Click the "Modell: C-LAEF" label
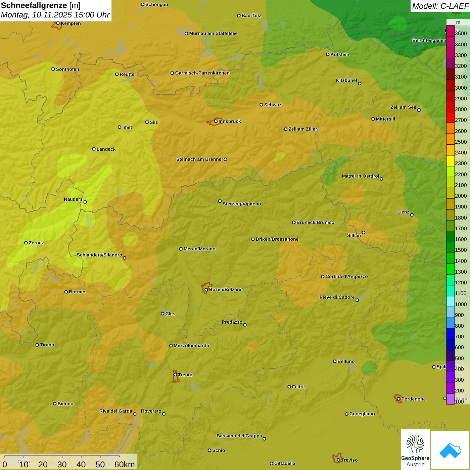The height and width of the screenshot is (470, 470). pos(440,6)
